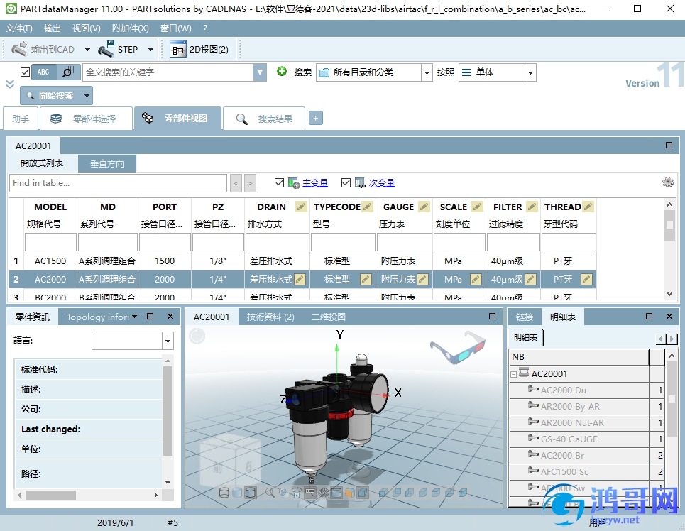The width and height of the screenshot is (685, 531).
Task: Add new tab with plus button
Action: (316, 118)
